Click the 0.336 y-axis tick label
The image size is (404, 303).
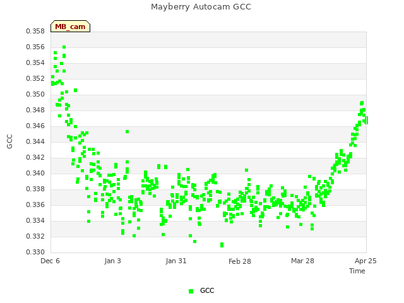pyautogui.click(x=35, y=205)
